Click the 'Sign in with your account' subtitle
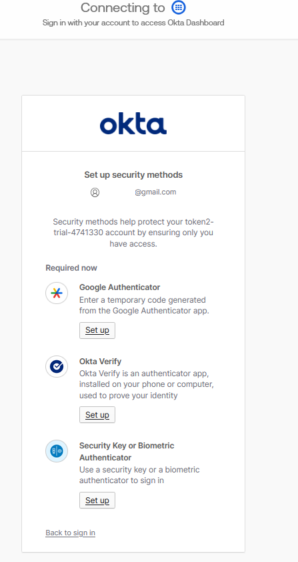This screenshot has width=298, height=562. 133,23
